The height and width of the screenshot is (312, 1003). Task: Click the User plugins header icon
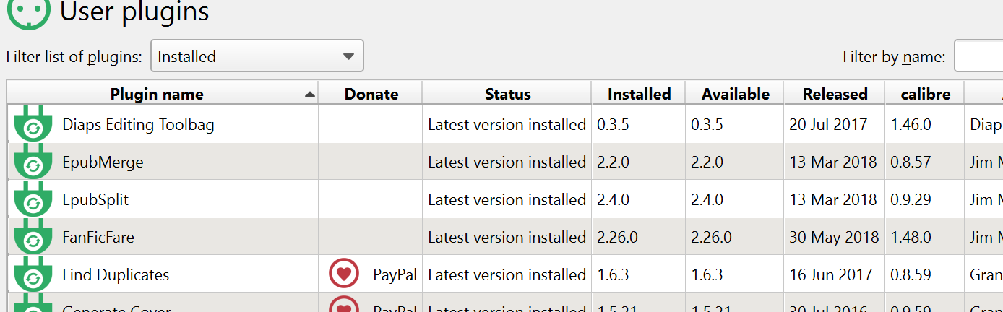[x=28, y=12]
